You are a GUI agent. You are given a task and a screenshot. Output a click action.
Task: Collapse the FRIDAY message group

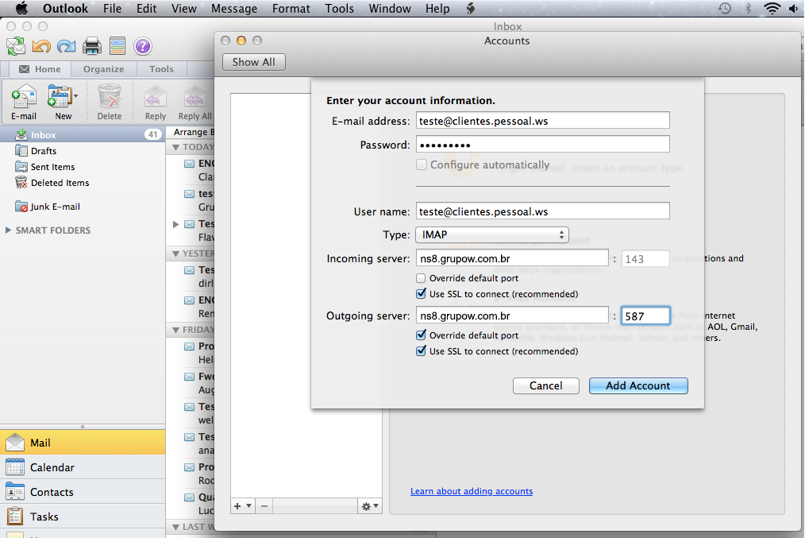click(x=175, y=329)
